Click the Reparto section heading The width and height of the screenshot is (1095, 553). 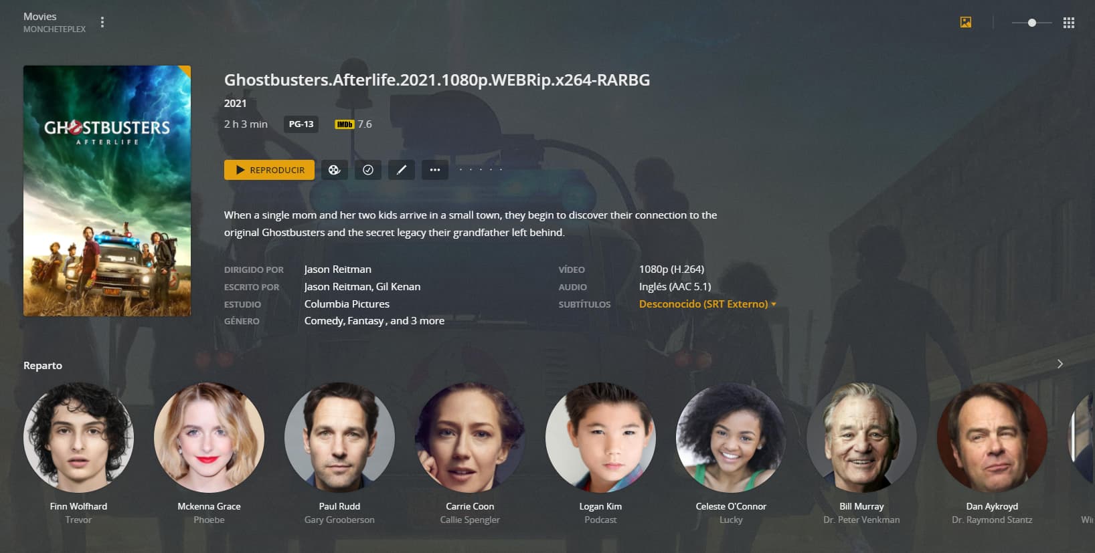[x=43, y=365]
